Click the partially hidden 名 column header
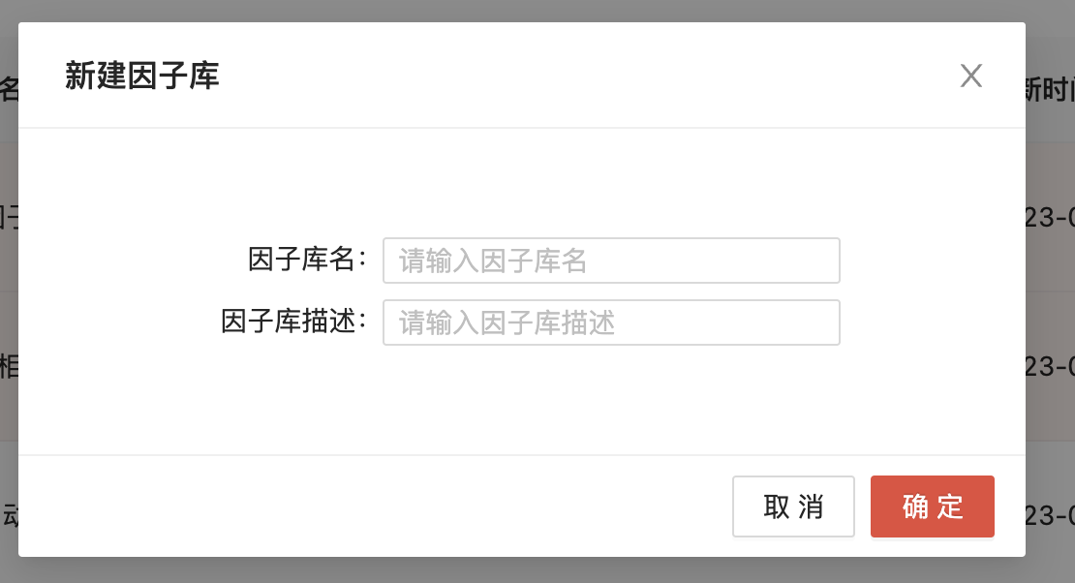Image resolution: width=1075 pixels, height=583 pixels. [9, 90]
